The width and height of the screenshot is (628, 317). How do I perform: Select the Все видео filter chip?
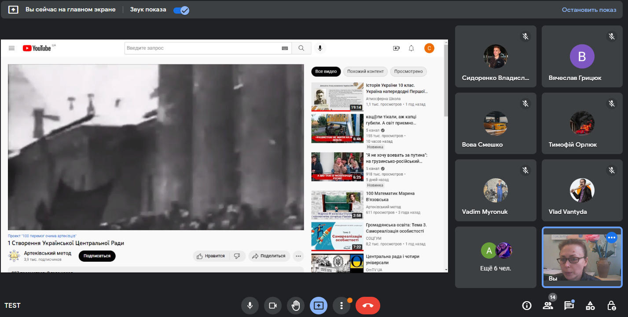[326, 72]
